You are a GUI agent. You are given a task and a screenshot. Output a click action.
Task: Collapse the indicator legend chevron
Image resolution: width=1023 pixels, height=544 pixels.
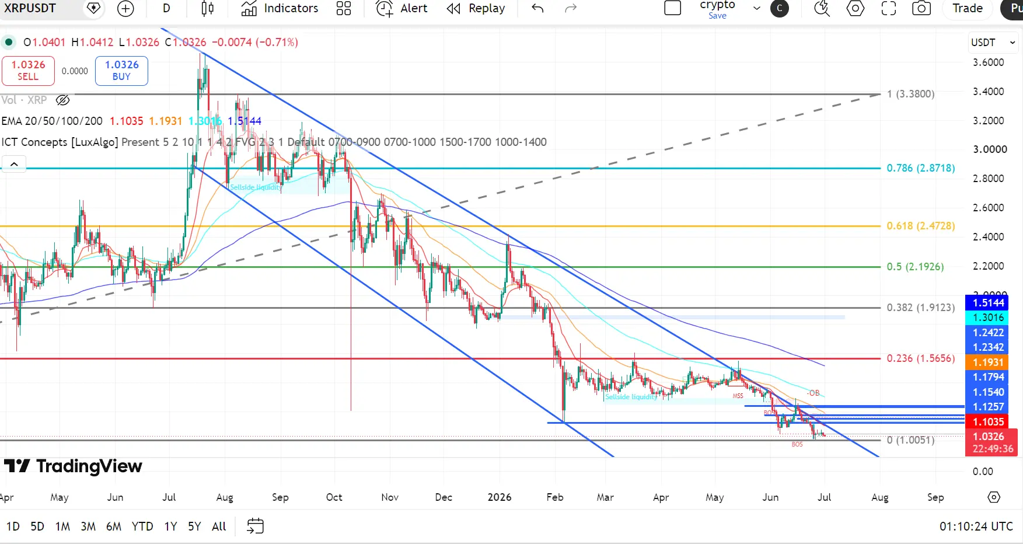coord(14,164)
